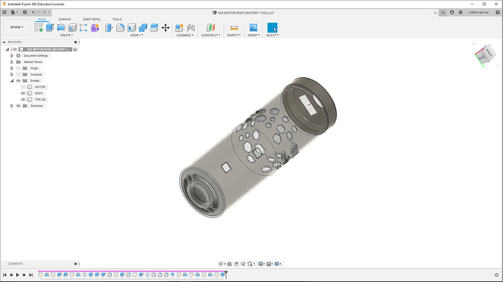Select the Extrude tool
The width and height of the screenshot is (503, 282).
(x=50, y=28)
